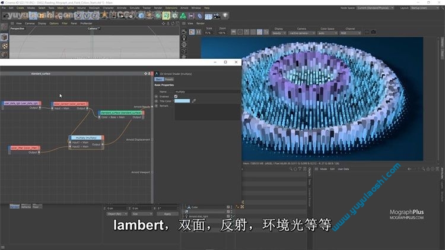Click the Title Color swatch

[182, 101]
